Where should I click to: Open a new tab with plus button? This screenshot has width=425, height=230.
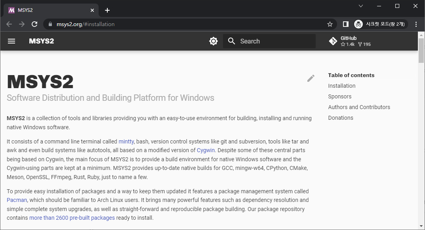point(107,10)
